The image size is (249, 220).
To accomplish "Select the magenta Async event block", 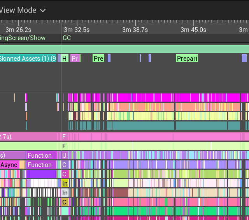I will (9, 165).
